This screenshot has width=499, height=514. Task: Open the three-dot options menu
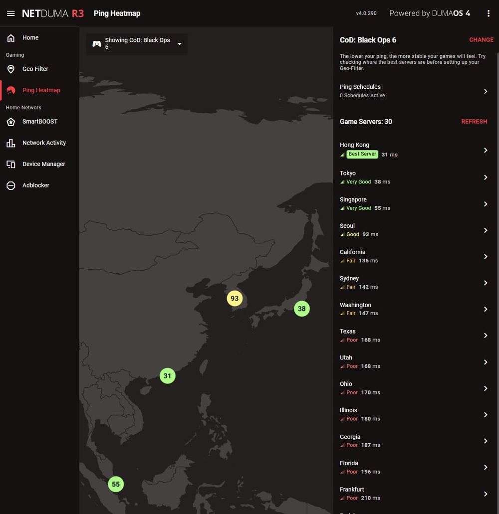(488, 13)
